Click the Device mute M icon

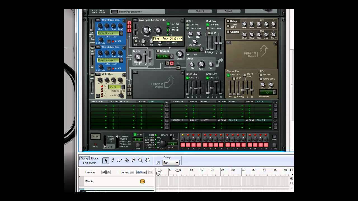(x=103, y=172)
